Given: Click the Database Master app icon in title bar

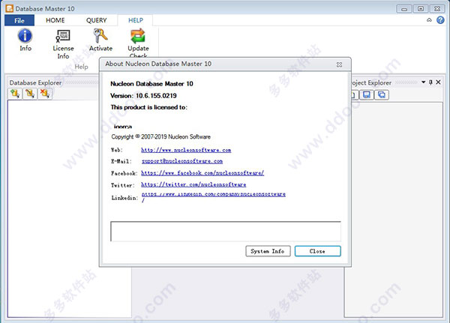Looking at the screenshot, I should pyautogui.click(x=10, y=8).
